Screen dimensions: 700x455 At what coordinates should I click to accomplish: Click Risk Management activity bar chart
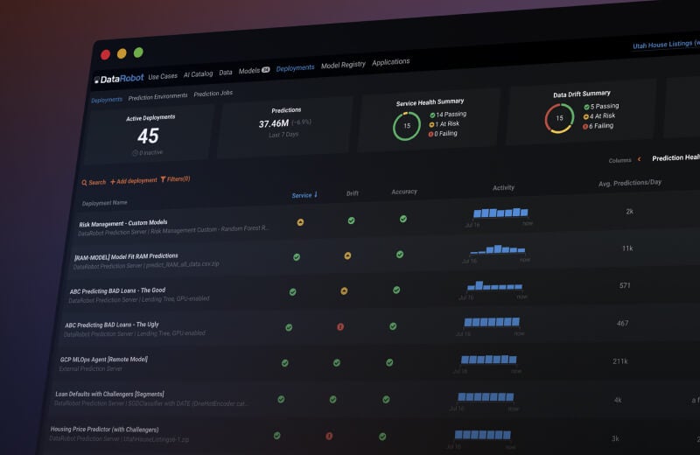click(x=500, y=213)
